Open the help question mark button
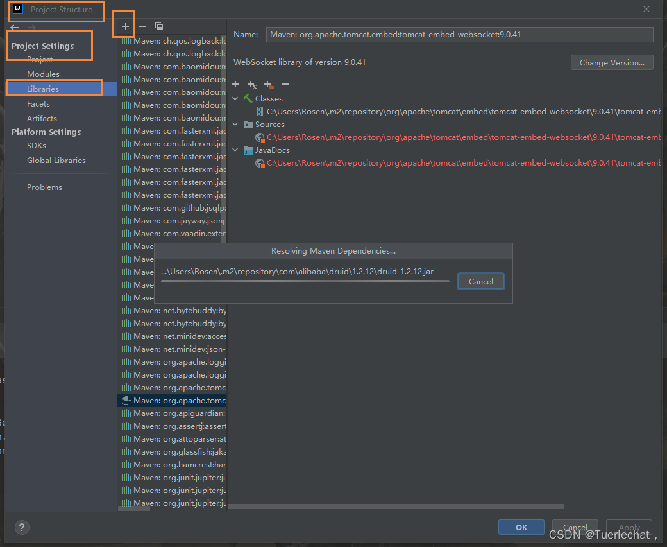The width and height of the screenshot is (667, 547). click(22, 528)
